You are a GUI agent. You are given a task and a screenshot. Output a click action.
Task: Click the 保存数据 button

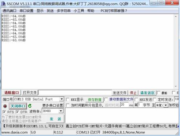pyautogui.click(x=95, y=100)
